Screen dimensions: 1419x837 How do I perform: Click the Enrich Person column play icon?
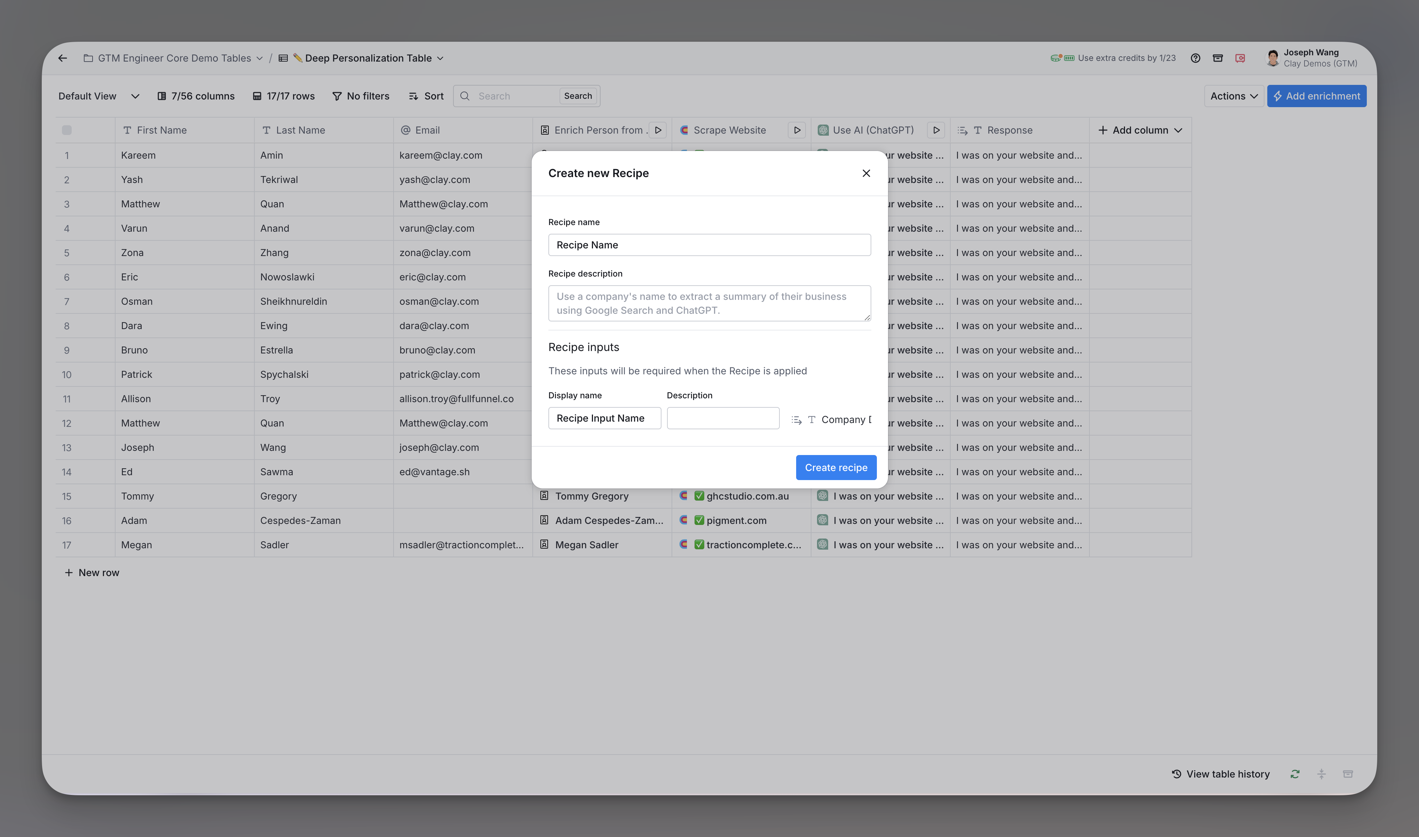click(x=658, y=130)
